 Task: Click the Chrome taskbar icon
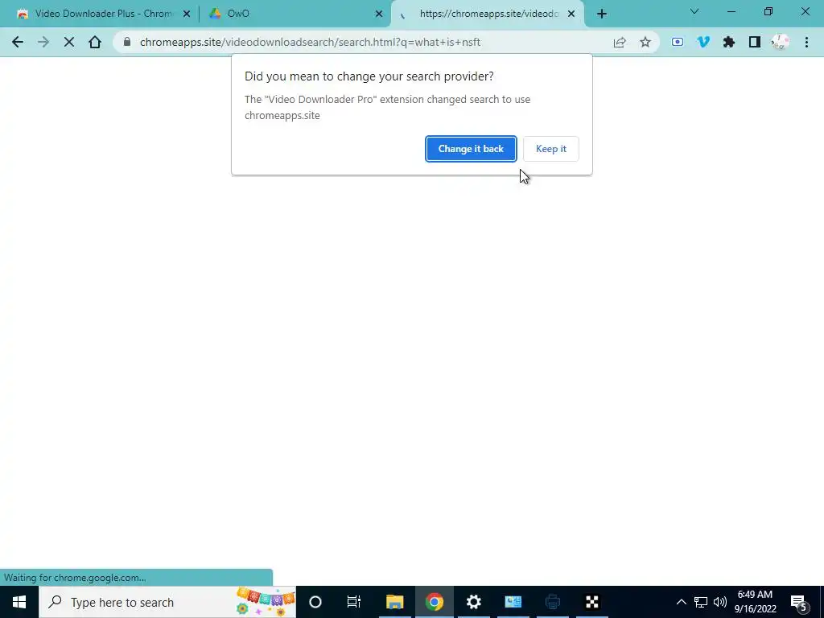tap(434, 602)
